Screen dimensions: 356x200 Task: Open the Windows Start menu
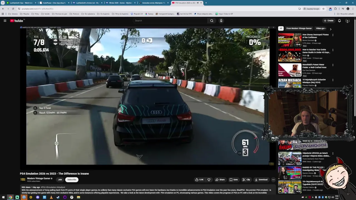click(x=3, y=197)
